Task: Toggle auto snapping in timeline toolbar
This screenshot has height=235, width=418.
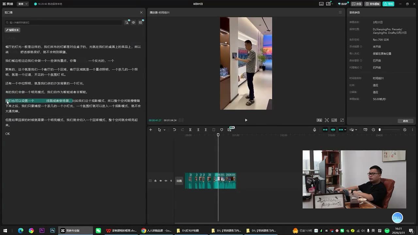Action: [333, 130]
